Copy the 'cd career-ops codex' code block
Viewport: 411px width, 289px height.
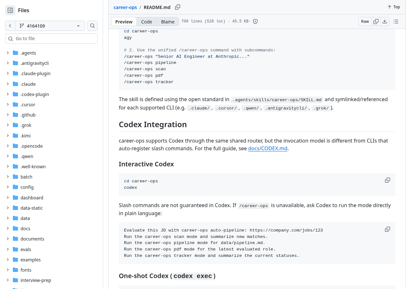[388, 180]
